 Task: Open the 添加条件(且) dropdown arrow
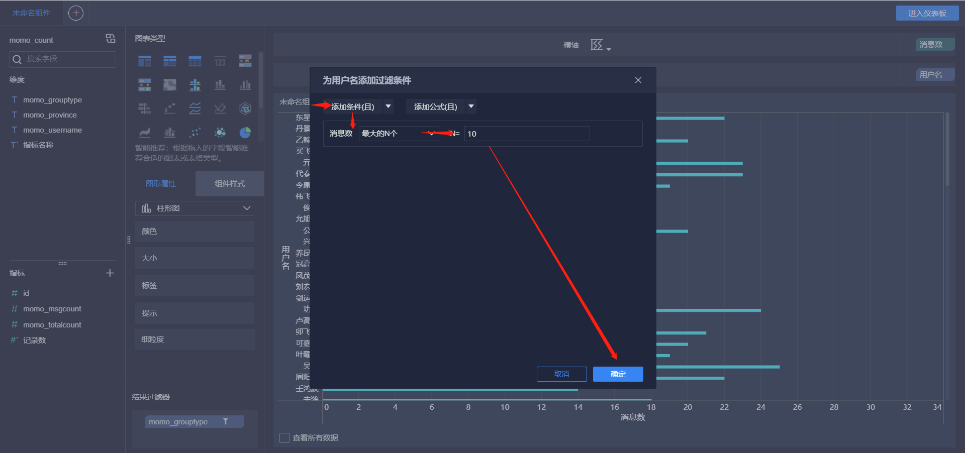pos(388,106)
